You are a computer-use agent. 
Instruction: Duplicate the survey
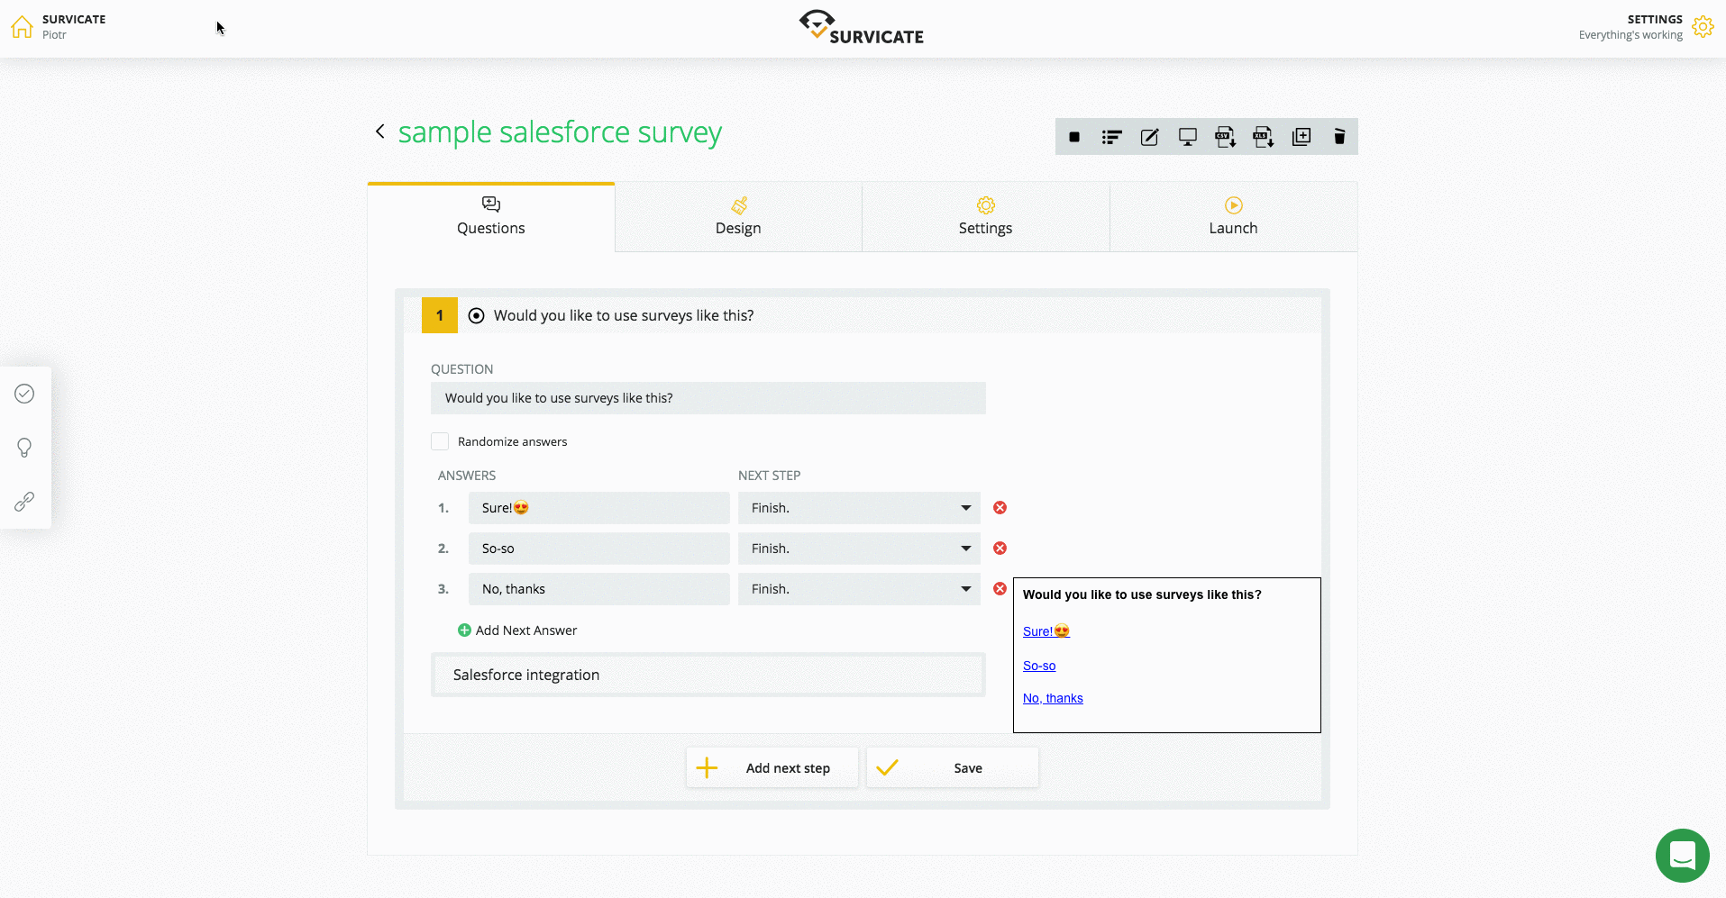1301,137
